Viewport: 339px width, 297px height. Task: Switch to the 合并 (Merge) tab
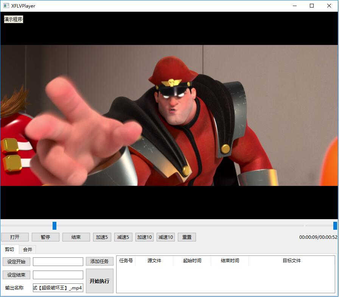pyautogui.click(x=28, y=250)
